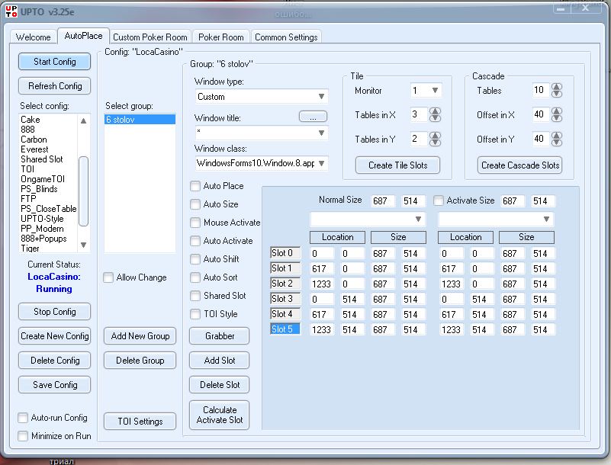
Task: Tick the Activate Size checkbox
Action: point(439,200)
